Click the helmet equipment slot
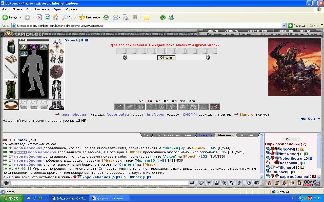324x202 pixels. pos(11,46)
